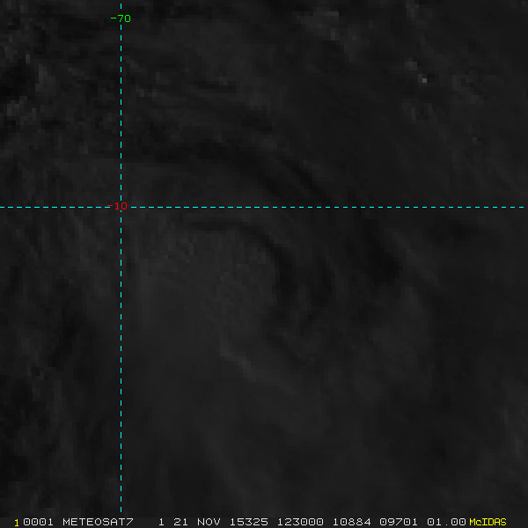
Task: Click the yellow McIDAS label
Action: point(488,522)
